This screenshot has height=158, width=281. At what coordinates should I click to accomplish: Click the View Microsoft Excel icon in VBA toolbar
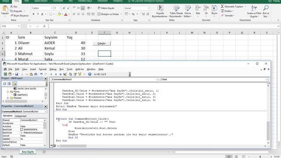point(6,74)
